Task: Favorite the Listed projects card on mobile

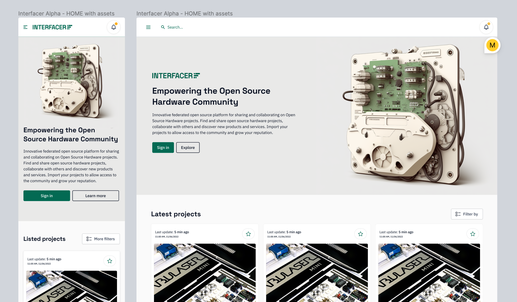Action: pyautogui.click(x=110, y=261)
